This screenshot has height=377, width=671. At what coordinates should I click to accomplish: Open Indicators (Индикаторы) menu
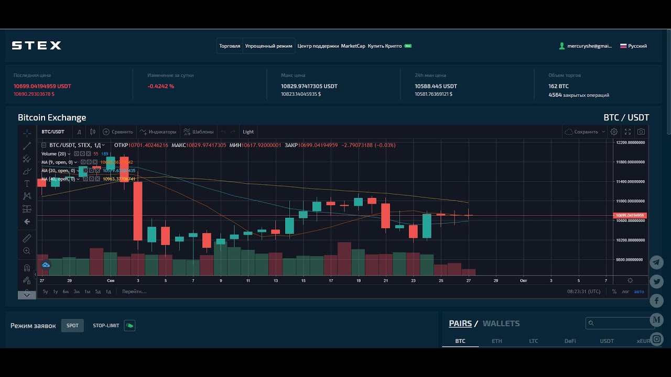point(158,132)
